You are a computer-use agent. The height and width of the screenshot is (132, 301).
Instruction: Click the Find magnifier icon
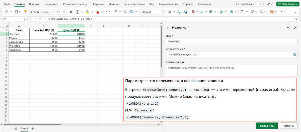[261, 12]
